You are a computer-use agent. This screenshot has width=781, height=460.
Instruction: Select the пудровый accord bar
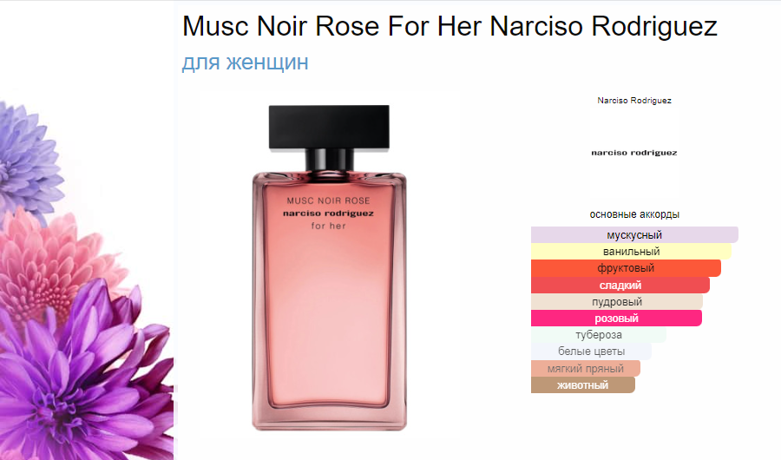(x=617, y=301)
